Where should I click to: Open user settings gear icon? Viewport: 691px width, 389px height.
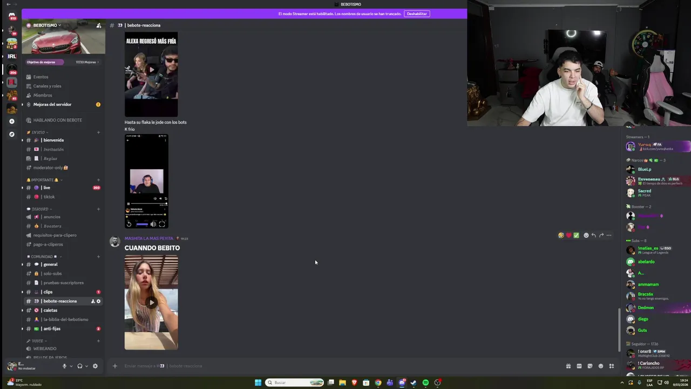tap(95, 366)
